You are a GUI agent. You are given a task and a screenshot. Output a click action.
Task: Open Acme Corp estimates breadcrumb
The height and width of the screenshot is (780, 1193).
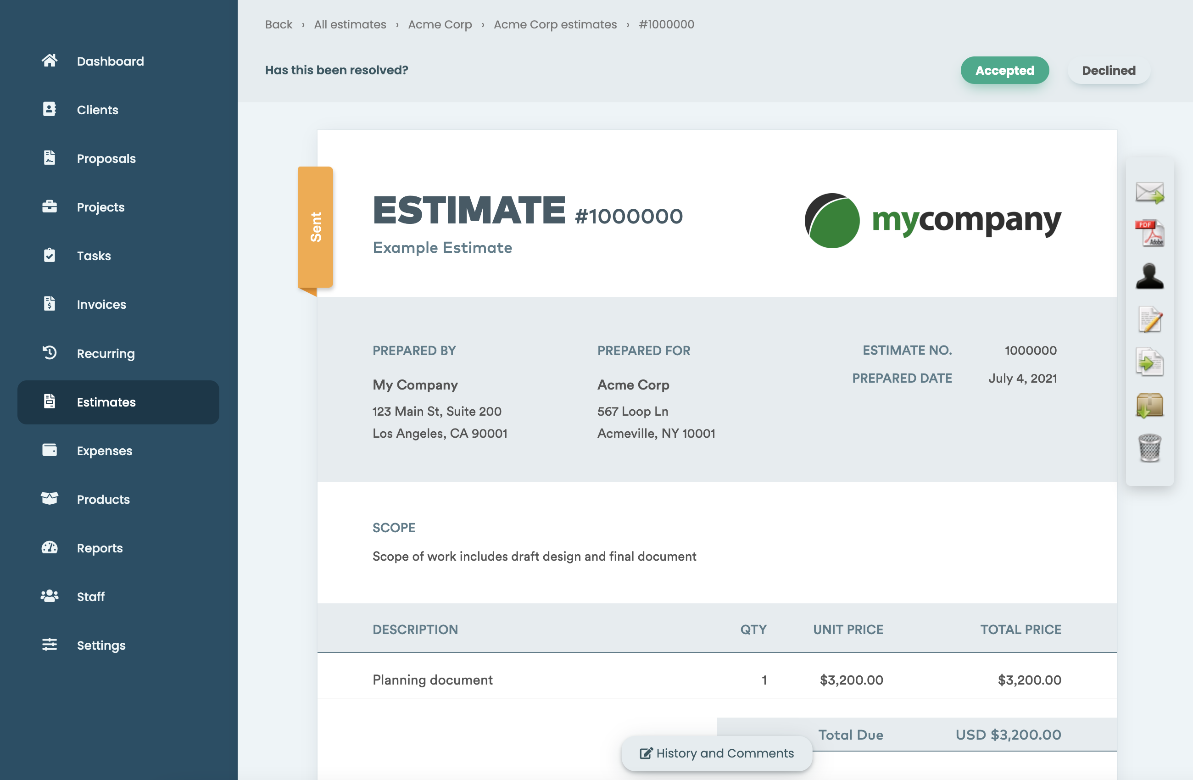(555, 24)
